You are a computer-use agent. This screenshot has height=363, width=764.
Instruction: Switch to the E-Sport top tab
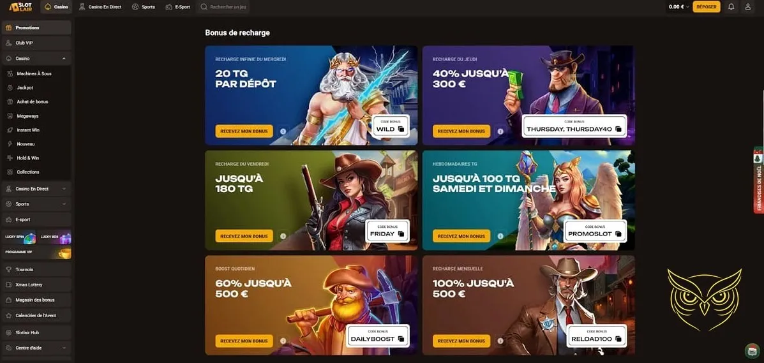pyautogui.click(x=178, y=7)
